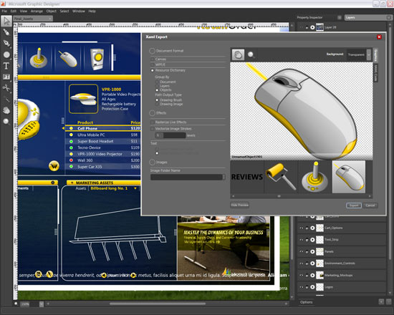Switch to the XAML Code side tab
Viewport: 394px width, 315px height.
376,73
